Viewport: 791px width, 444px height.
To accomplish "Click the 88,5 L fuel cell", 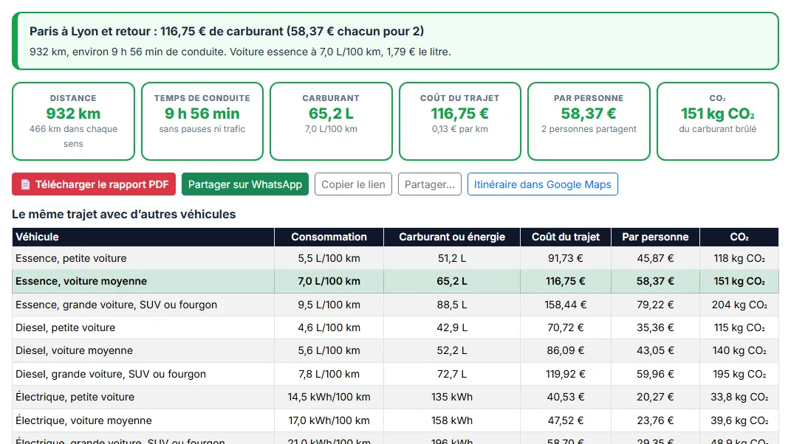I will 452,305.
